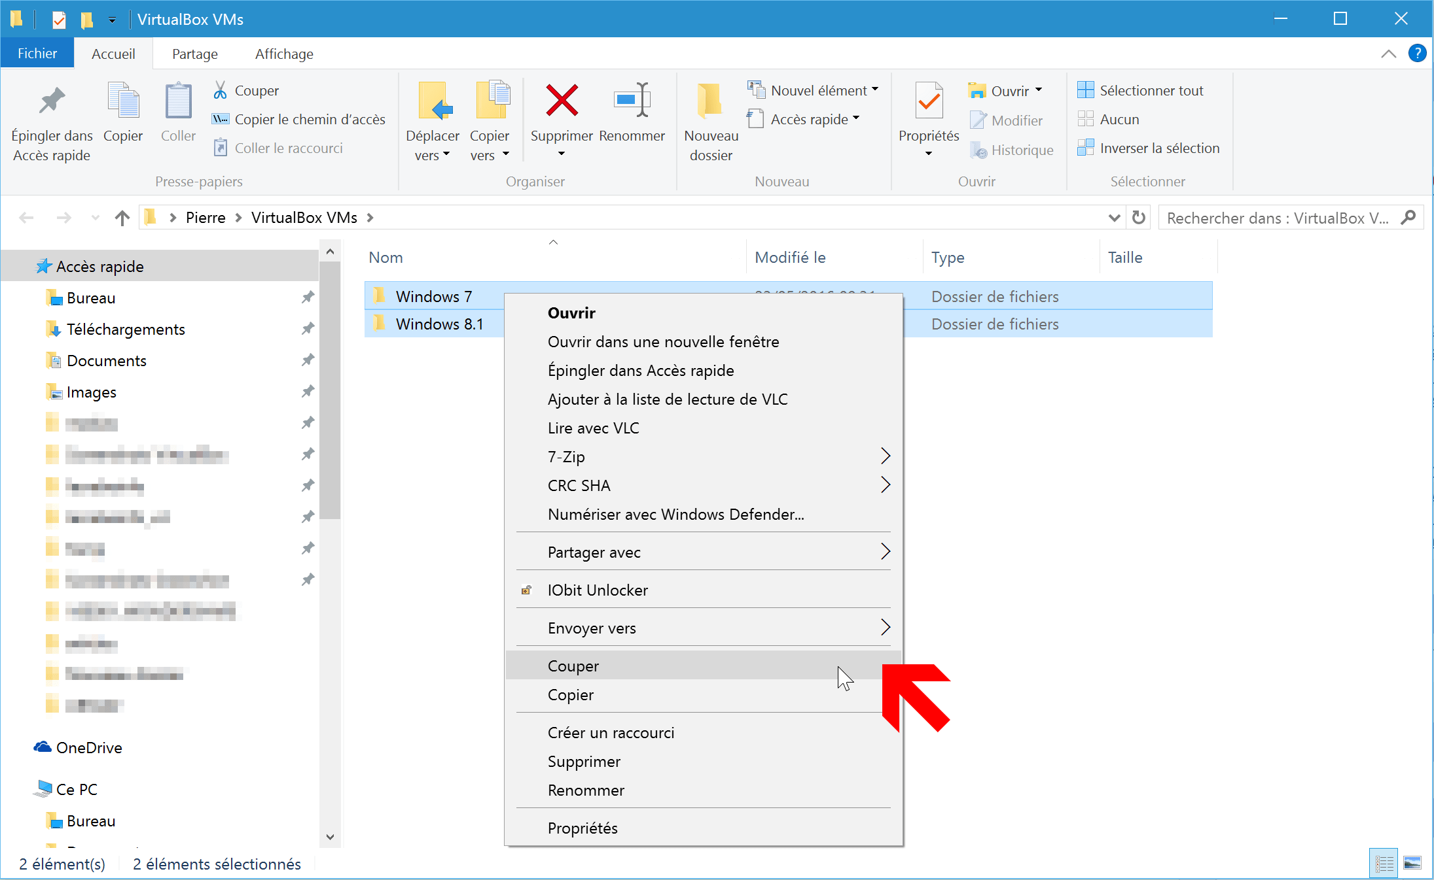This screenshot has height=880, width=1434.
Task: Switch to large icons view in status bar
Action: click(x=1412, y=864)
